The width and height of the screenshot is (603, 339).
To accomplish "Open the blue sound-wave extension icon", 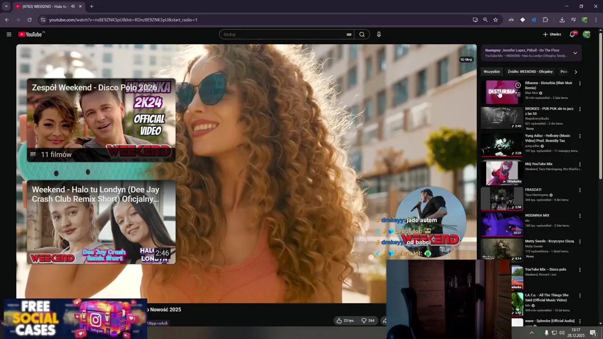I will click(534, 20).
